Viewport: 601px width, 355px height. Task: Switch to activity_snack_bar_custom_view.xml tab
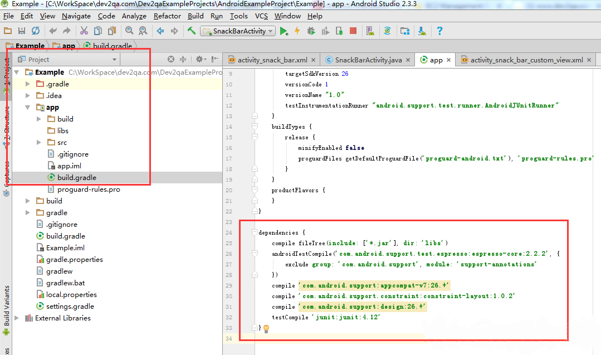tap(526, 60)
